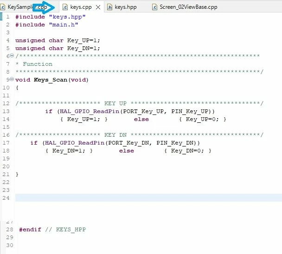Click the Key_DN=0; assignment
Image resolution: width=282 pixels, height=254 pixels.
(x=187, y=151)
